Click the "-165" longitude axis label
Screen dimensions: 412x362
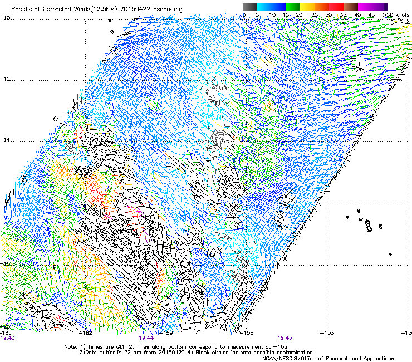6,333
